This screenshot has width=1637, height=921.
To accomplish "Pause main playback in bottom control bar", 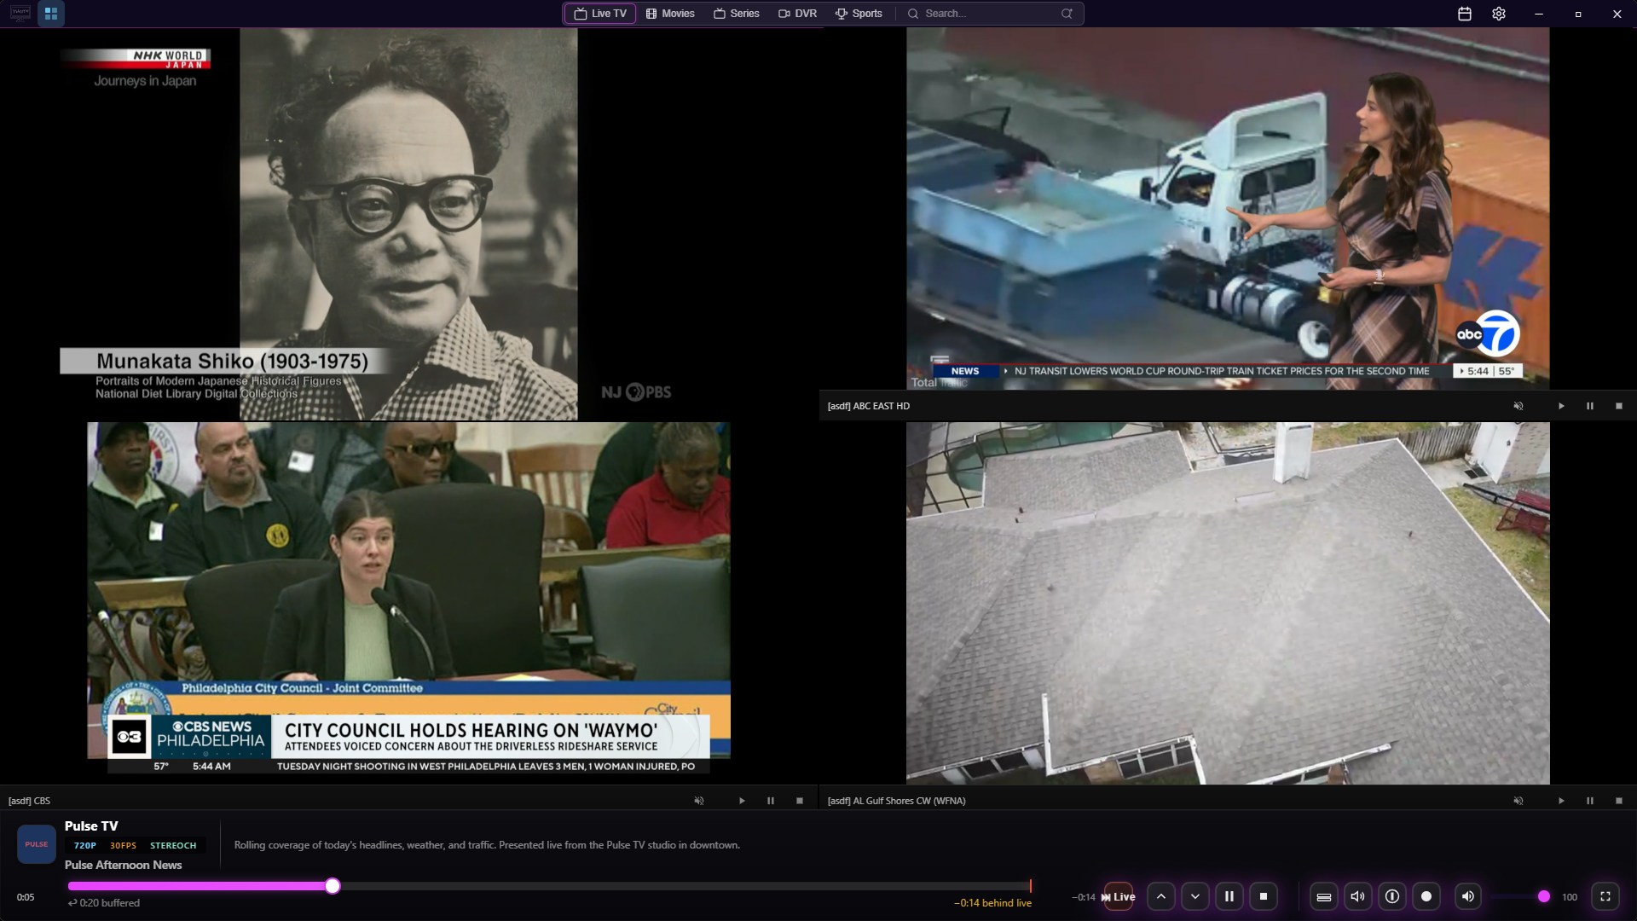I will (x=1229, y=896).
